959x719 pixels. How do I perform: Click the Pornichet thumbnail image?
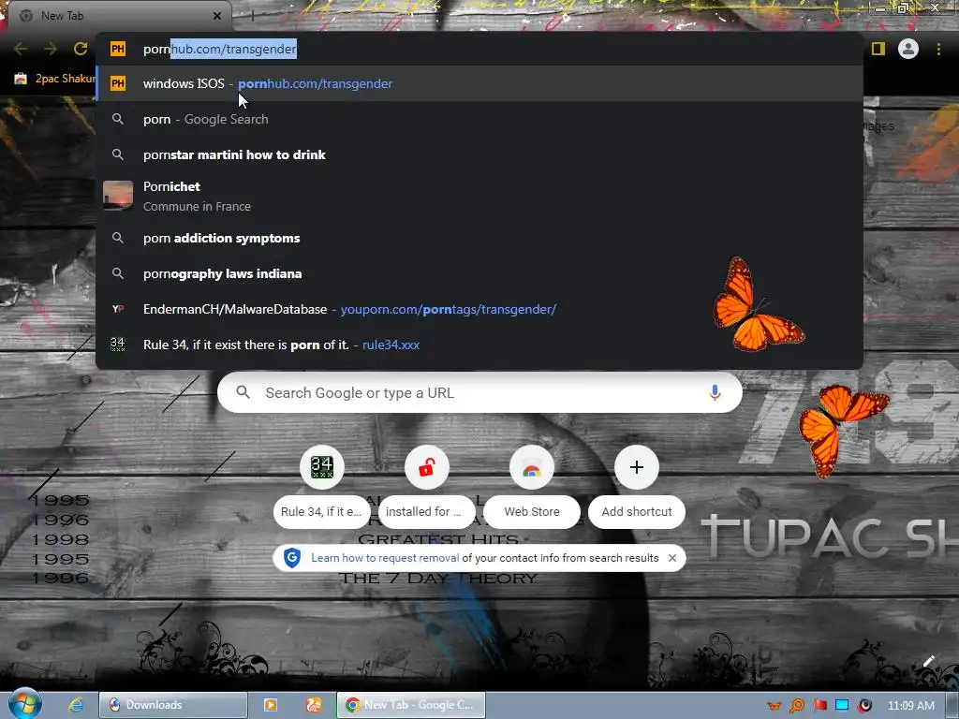pos(118,196)
